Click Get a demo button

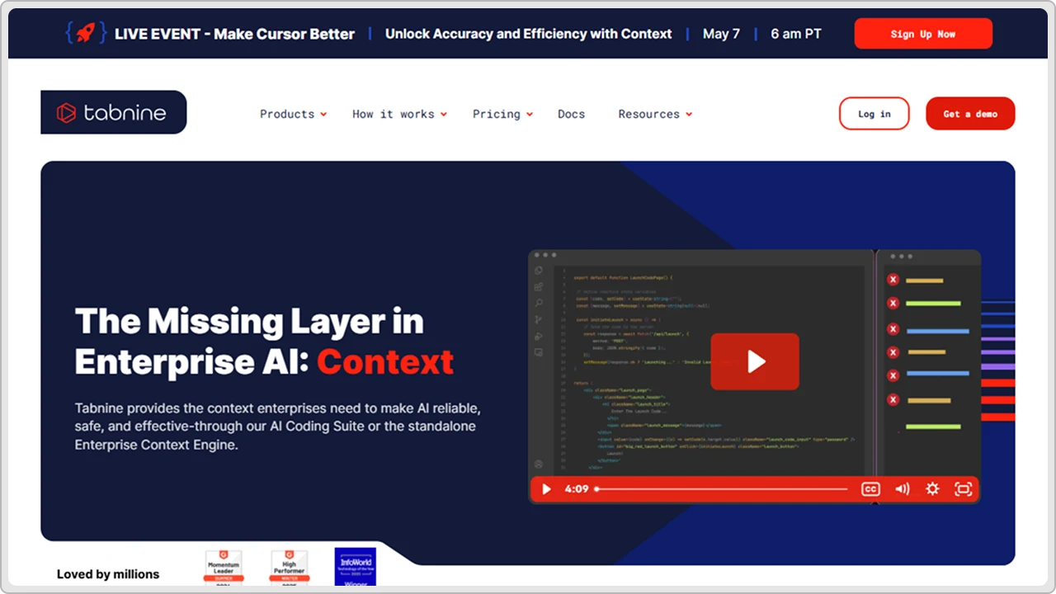pos(970,114)
